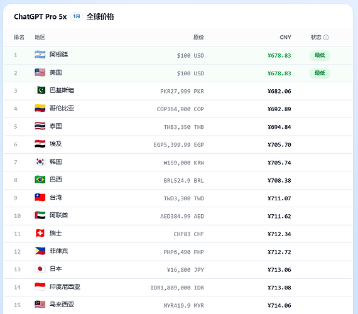This screenshot has height=314, width=358.
Task: Open the 印度尼西亚 region entry
Action: point(65,286)
